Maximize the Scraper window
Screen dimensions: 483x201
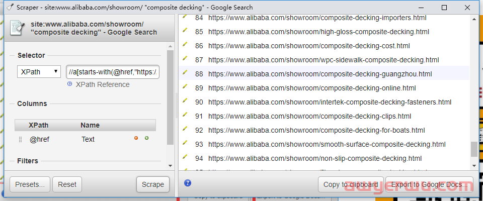coord(444,8)
